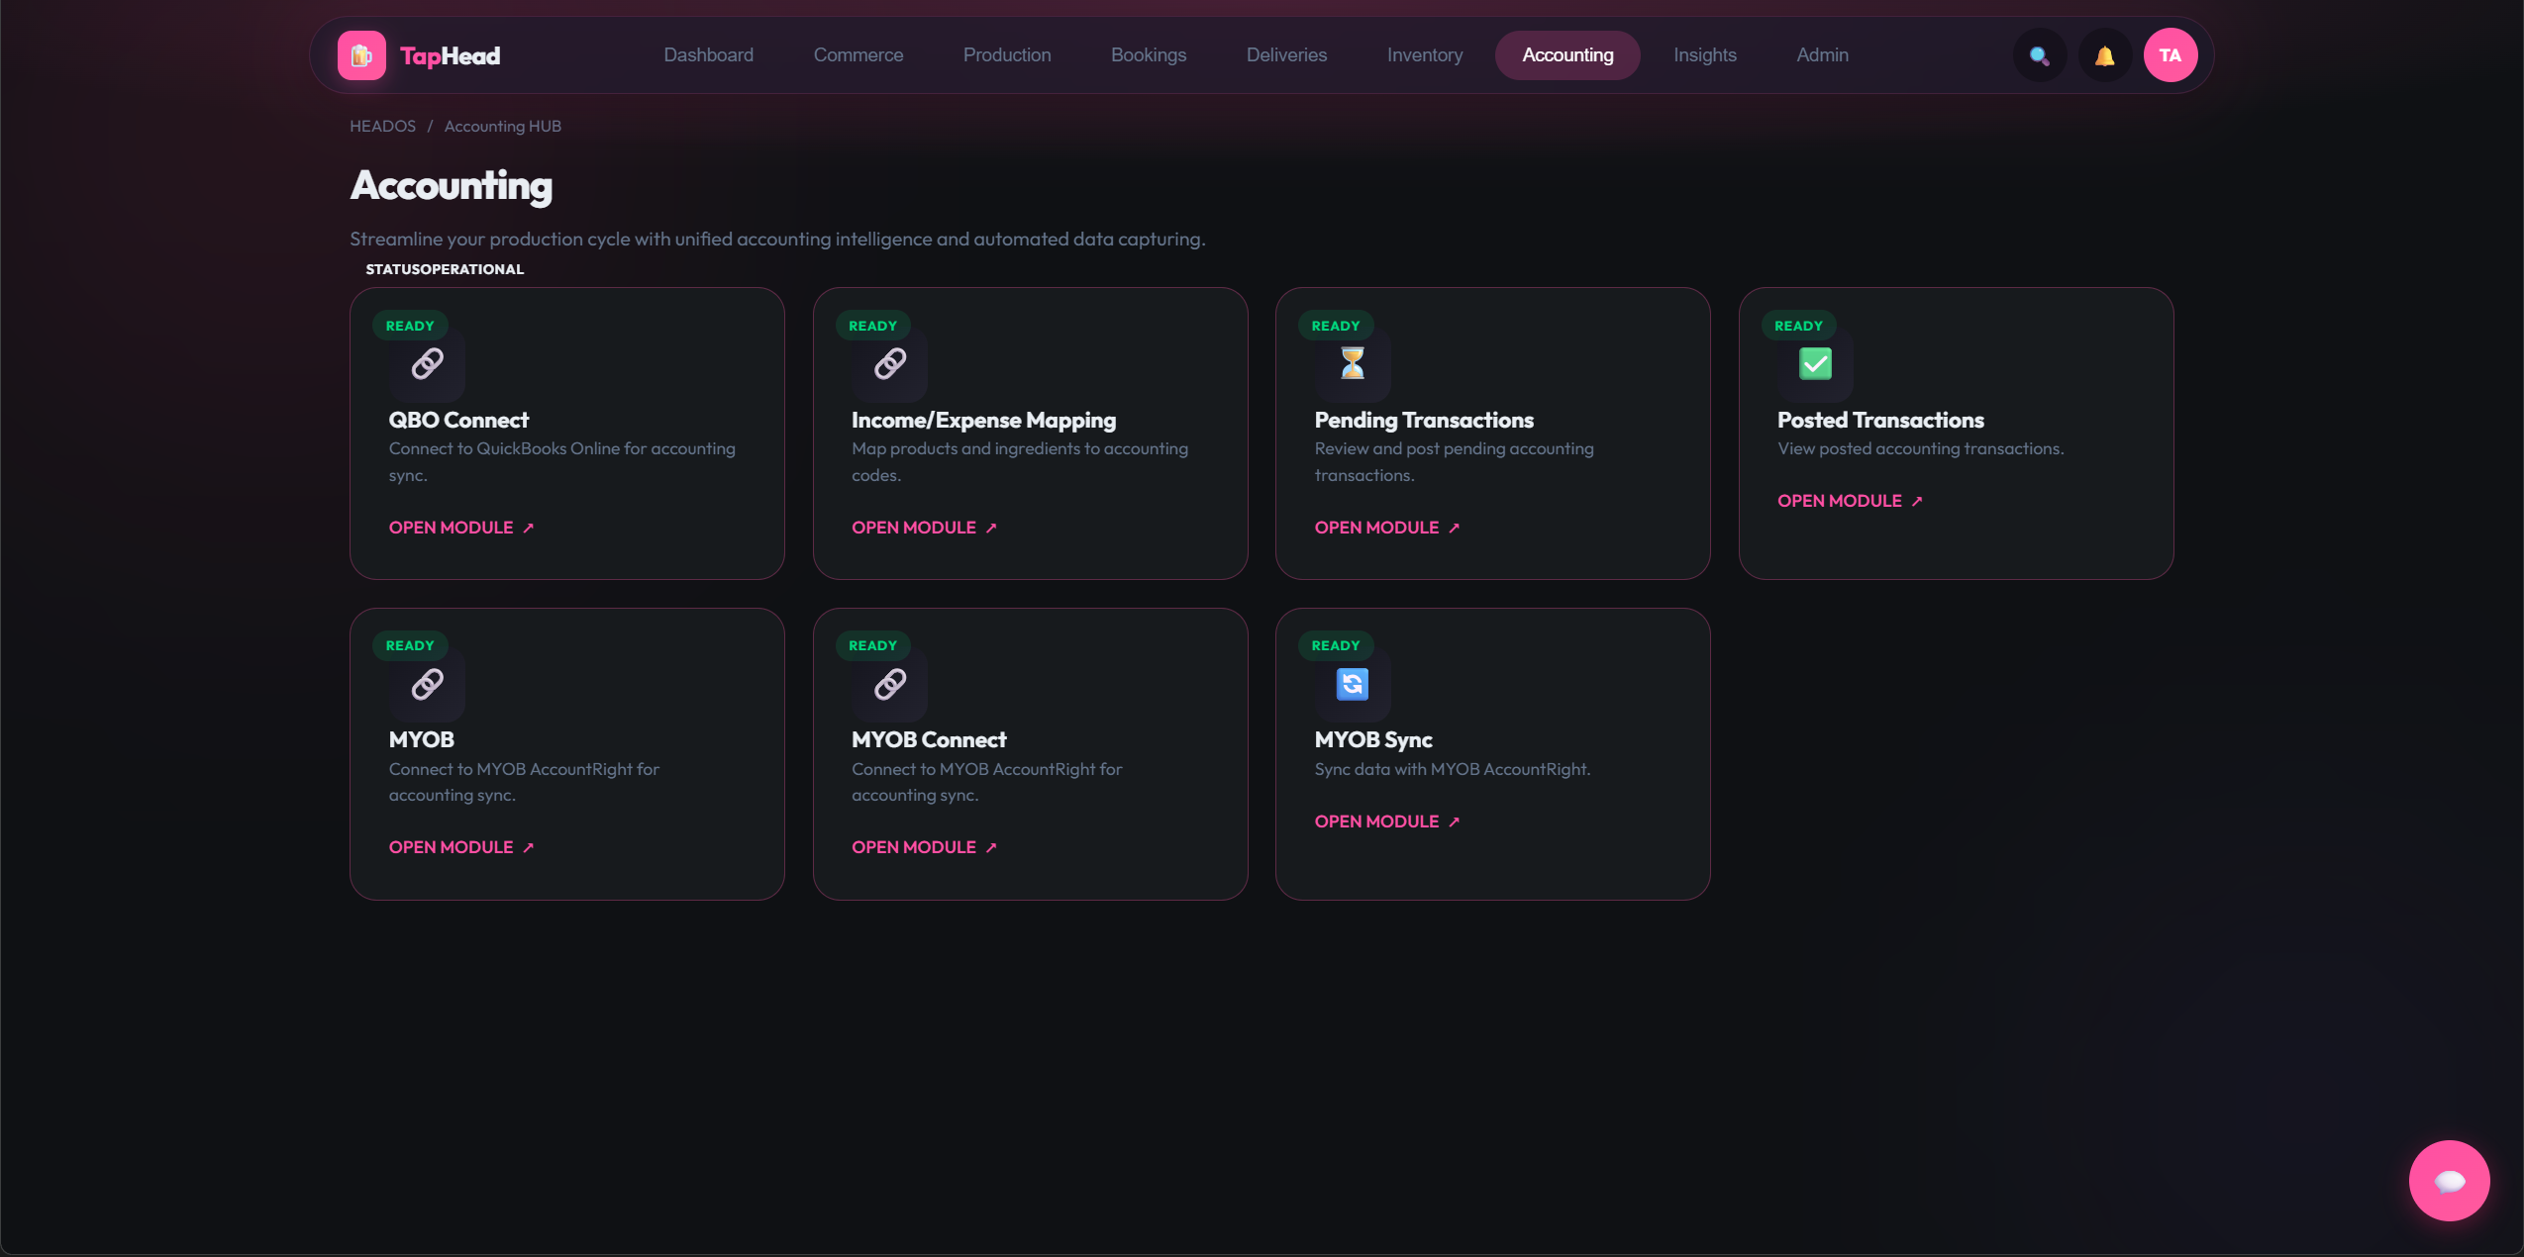Select the Insights nav tab
Viewport: 2524px width, 1257px height.
(x=1704, y=55)
